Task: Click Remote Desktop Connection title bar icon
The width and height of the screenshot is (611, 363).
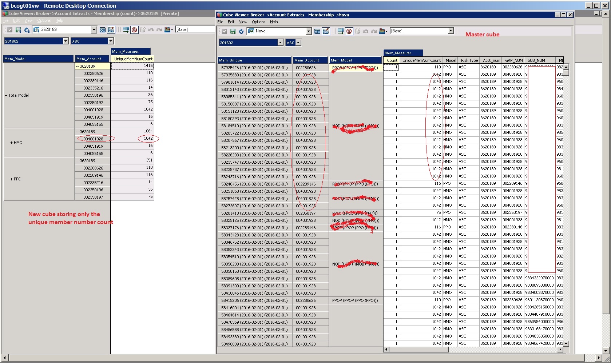Action: click(5, 5)
